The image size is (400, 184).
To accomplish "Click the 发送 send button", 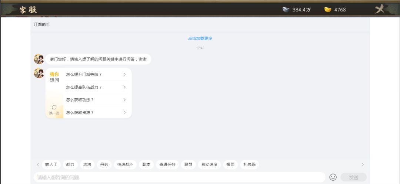I will click(x=354, y=177).
